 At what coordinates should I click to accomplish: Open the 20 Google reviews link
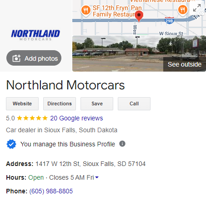tap(76, 118)
